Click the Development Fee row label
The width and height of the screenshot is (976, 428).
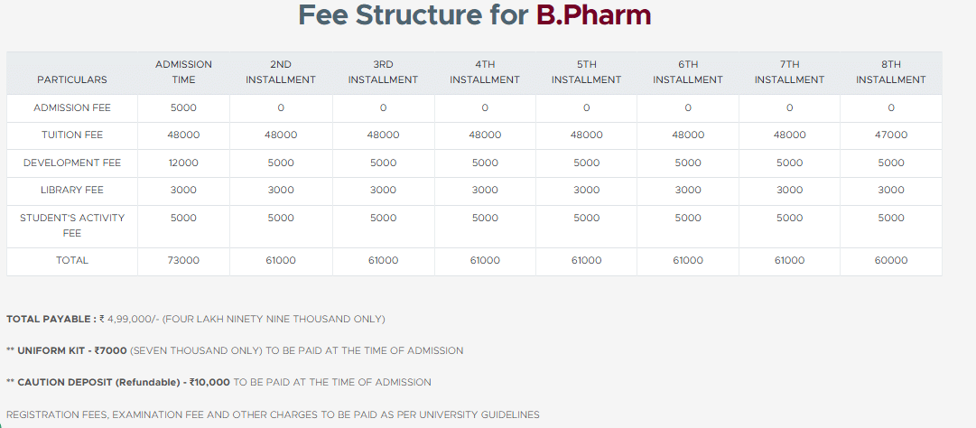[x=72, y=163]
